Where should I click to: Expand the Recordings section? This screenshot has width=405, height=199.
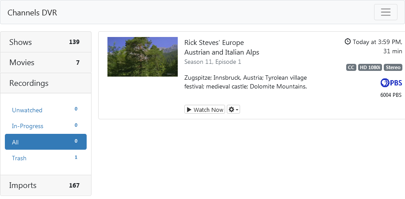(29, 83)
